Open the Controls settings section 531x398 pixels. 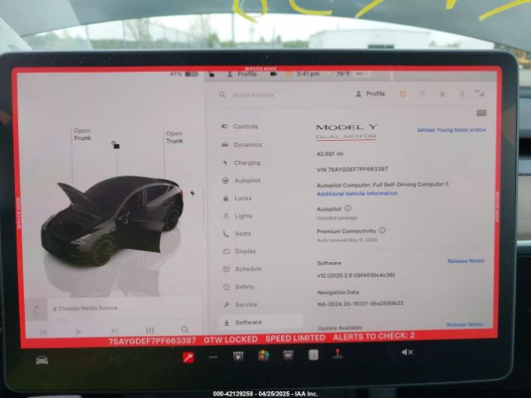pos(240,126)
